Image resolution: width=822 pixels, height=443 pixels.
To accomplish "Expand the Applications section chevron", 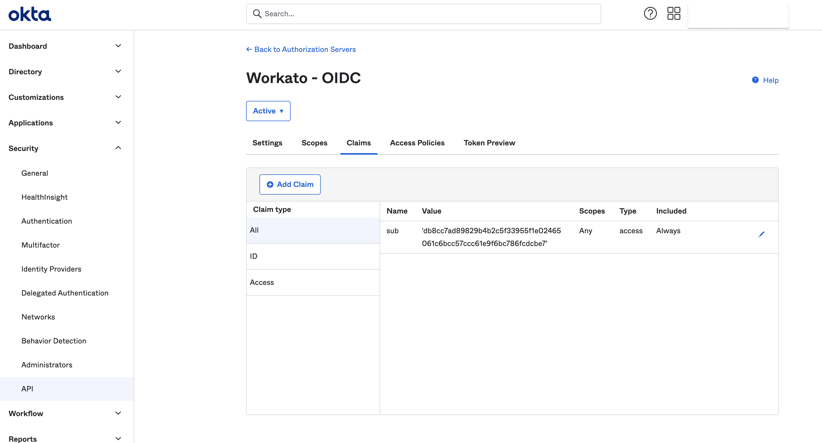I will [x=118, y=122].
